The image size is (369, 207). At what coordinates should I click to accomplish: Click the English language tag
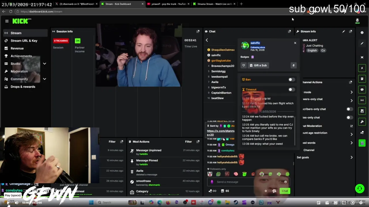[x=312, y=50]
